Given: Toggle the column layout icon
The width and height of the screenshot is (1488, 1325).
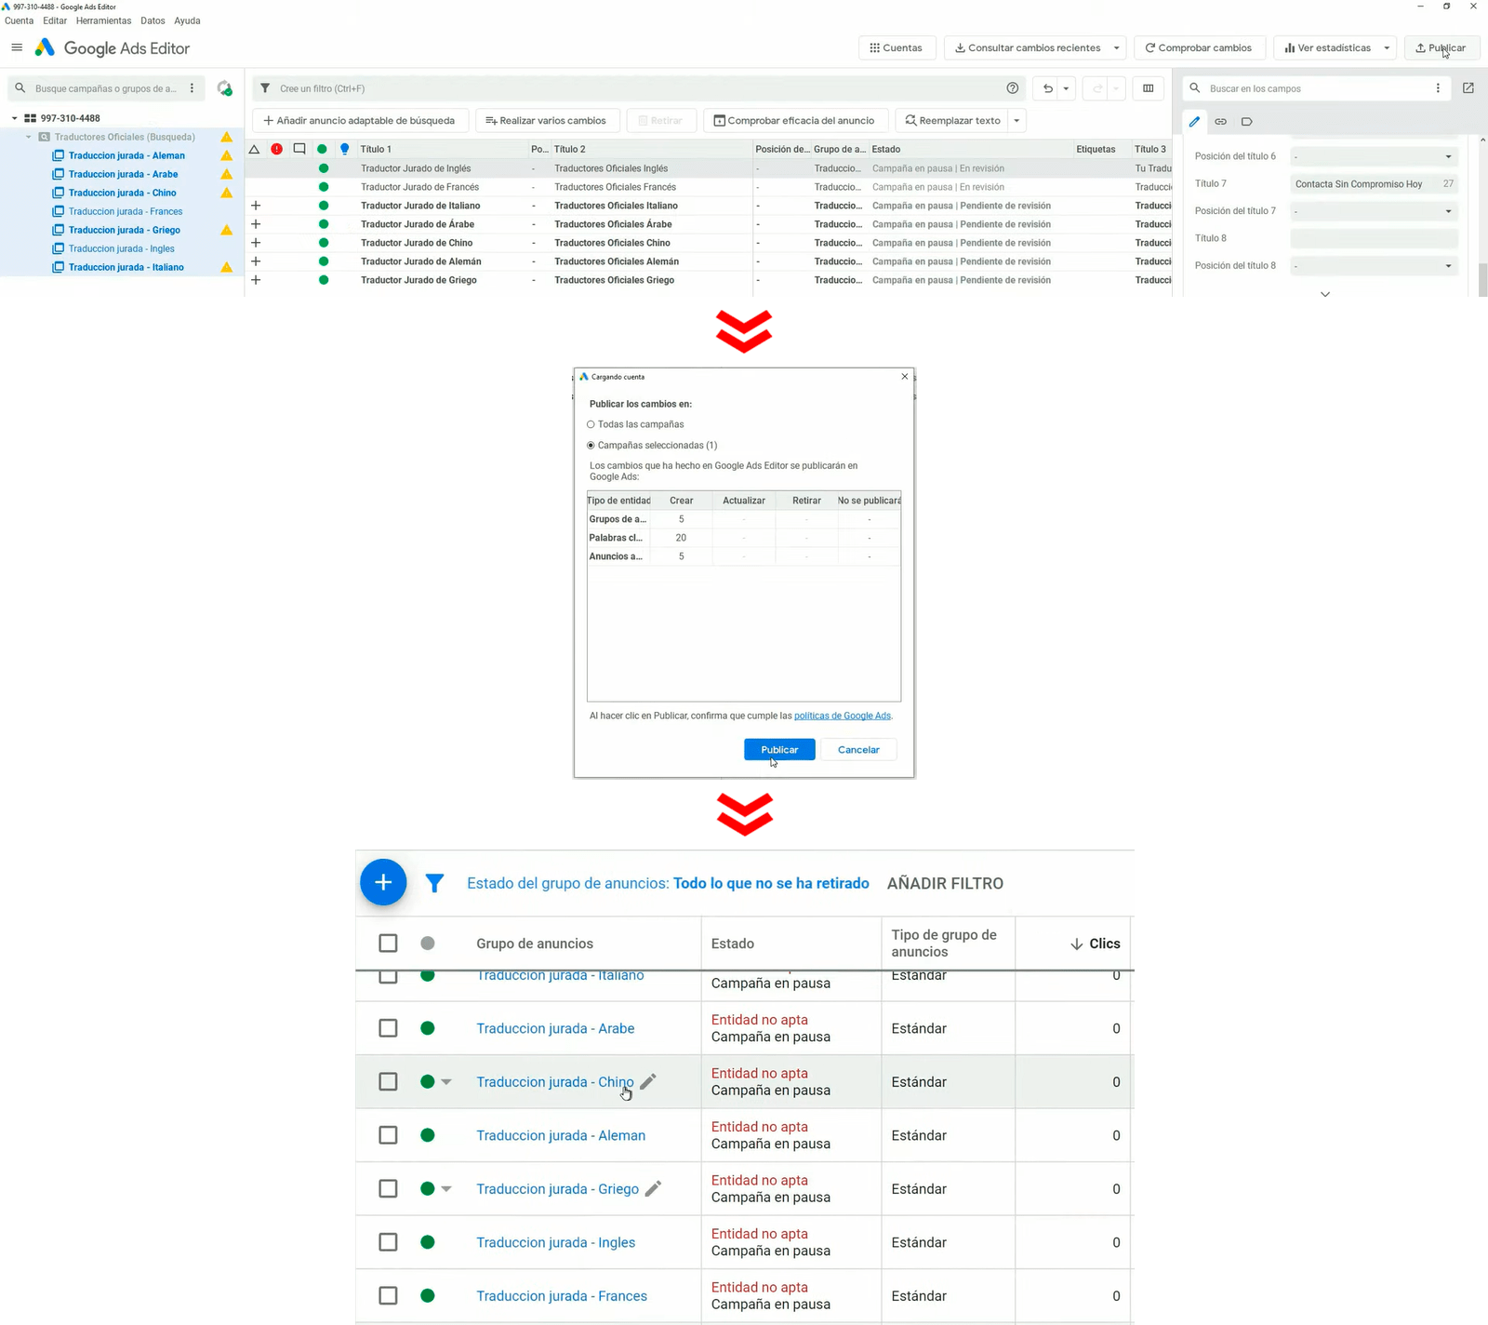Looking at the screenshot, I should tap(1149, 88).
